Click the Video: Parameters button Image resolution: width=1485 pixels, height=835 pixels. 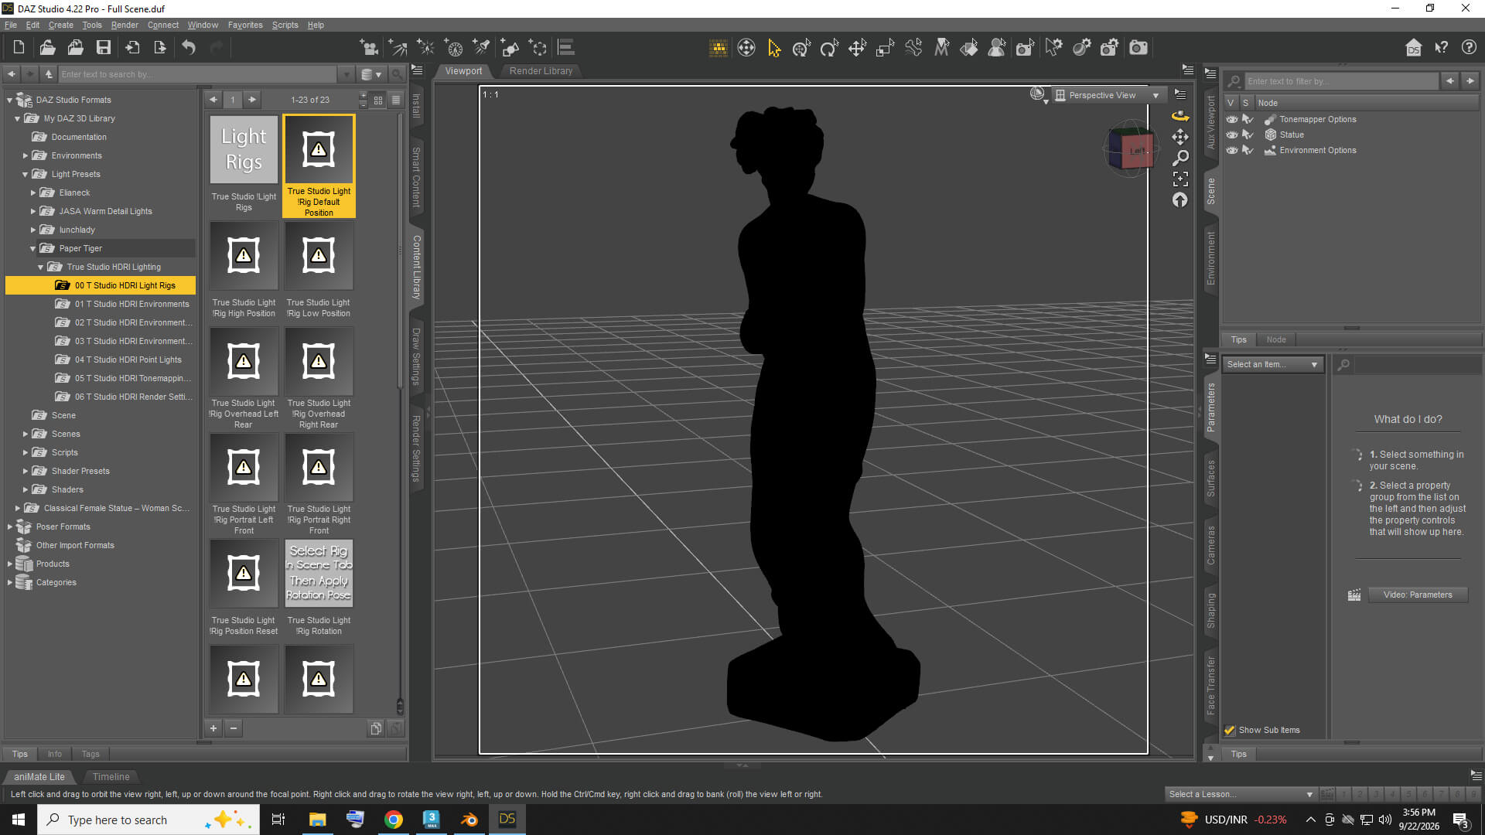tap(1418, 595)
